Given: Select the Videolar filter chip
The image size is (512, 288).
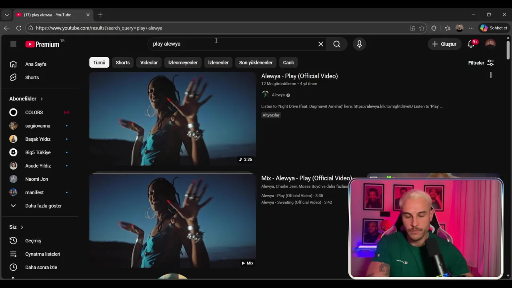Looking at the screenshot, I should coord(149,62).
